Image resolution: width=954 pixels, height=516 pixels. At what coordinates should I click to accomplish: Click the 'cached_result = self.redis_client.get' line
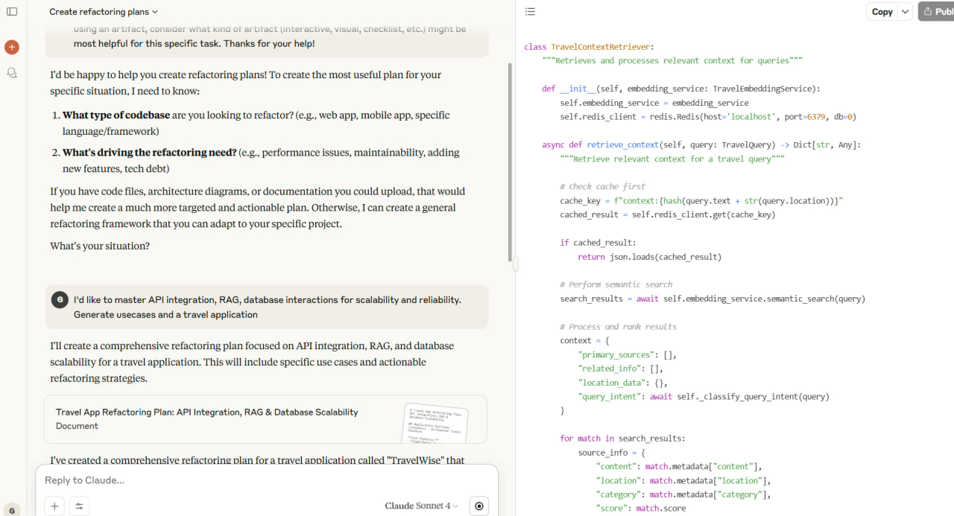[668, 215]
